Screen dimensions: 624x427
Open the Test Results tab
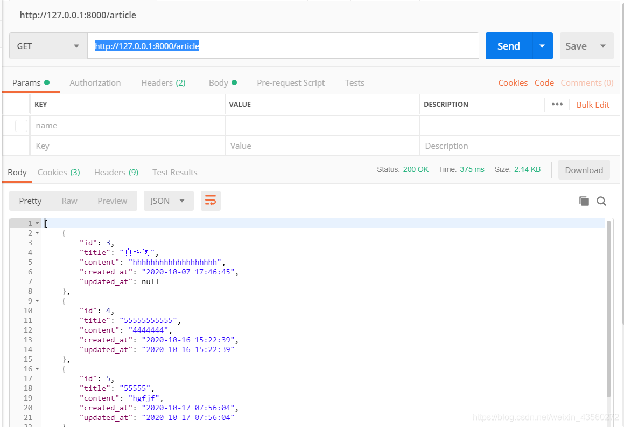174,172
